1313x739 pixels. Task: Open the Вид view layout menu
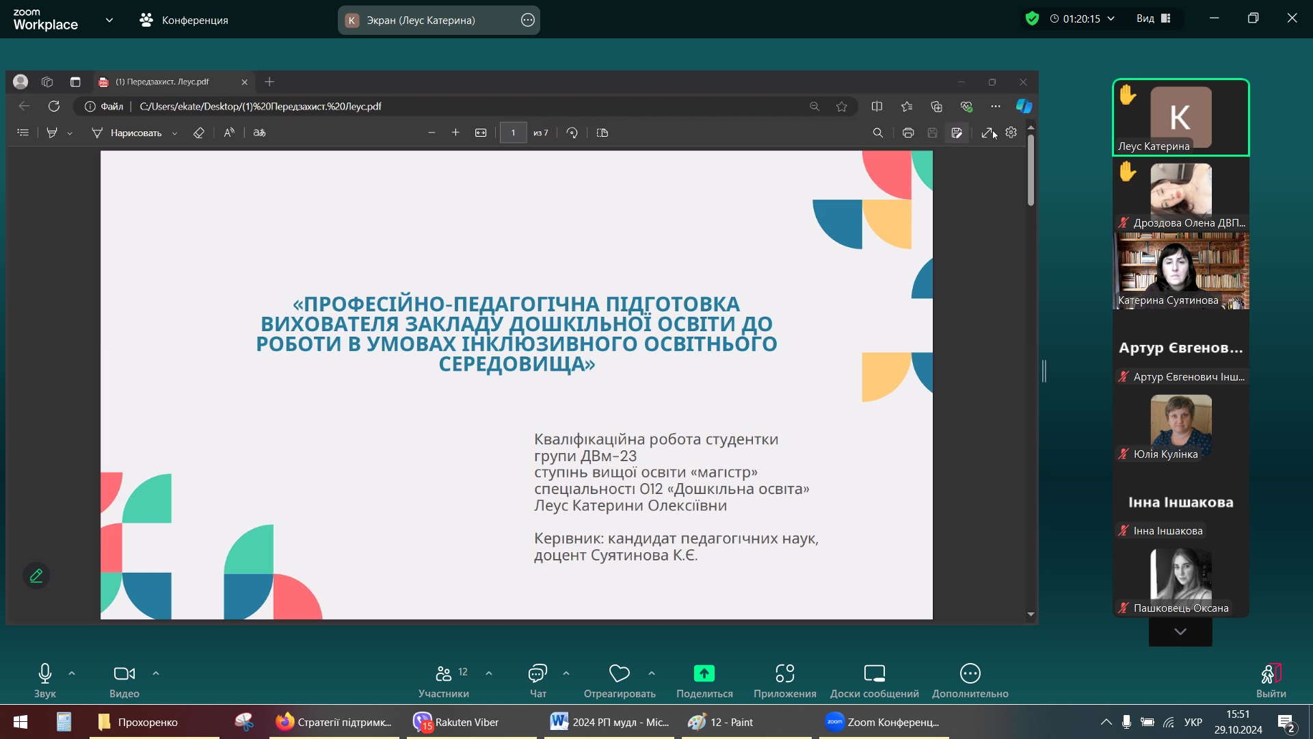pyautogui.click(x=1154, y=18)
